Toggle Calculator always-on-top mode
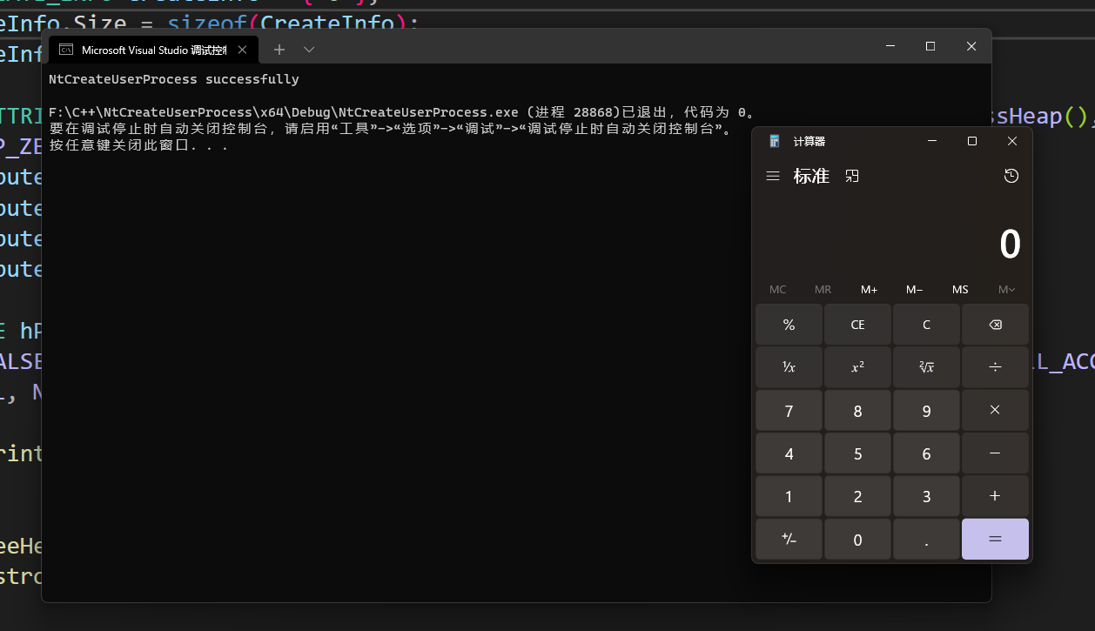 point(852,176)
